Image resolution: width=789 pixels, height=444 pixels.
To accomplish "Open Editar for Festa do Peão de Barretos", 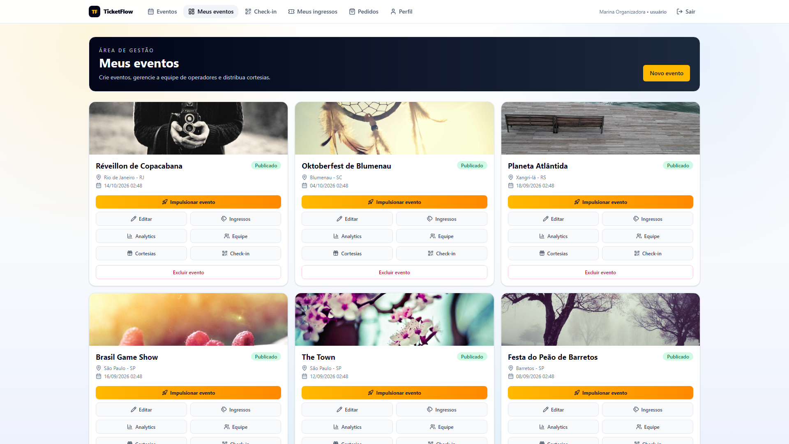I will tap(553, 409).
